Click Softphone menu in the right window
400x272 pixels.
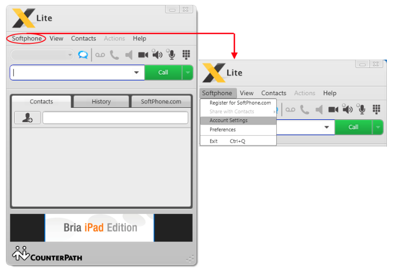coord(217,93)
